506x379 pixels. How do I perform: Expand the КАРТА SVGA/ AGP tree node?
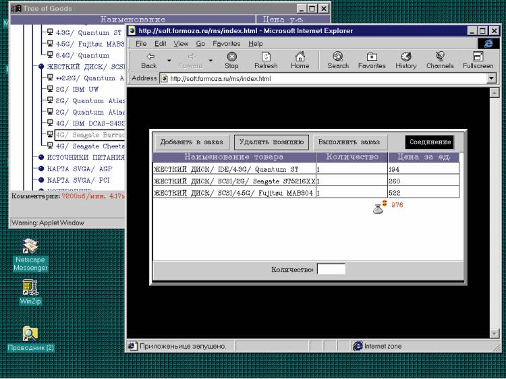(x=41, y=169)
